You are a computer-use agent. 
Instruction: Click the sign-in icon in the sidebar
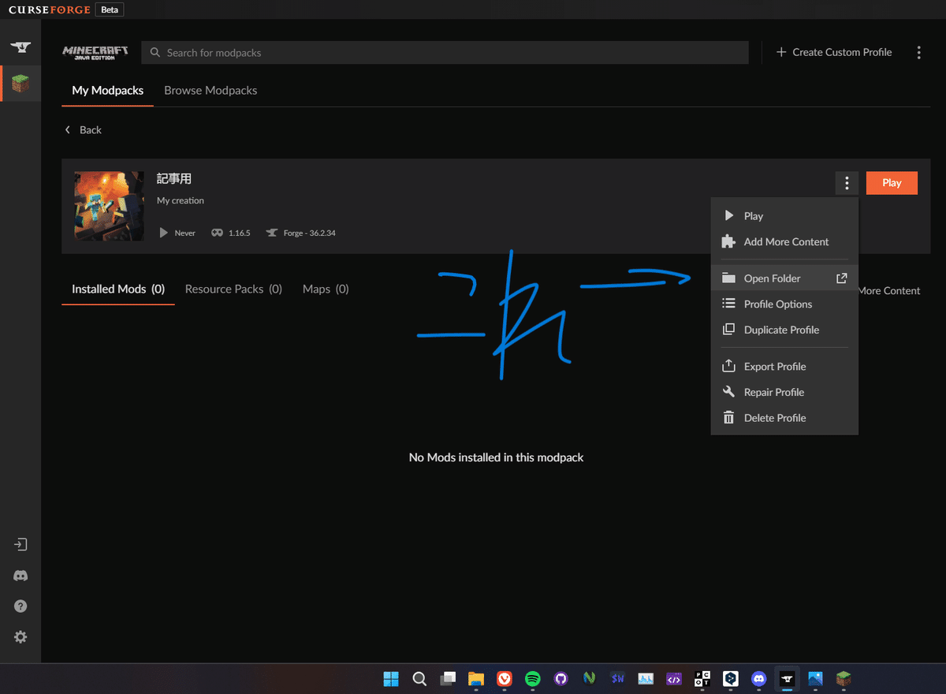[x=20, y=544]
